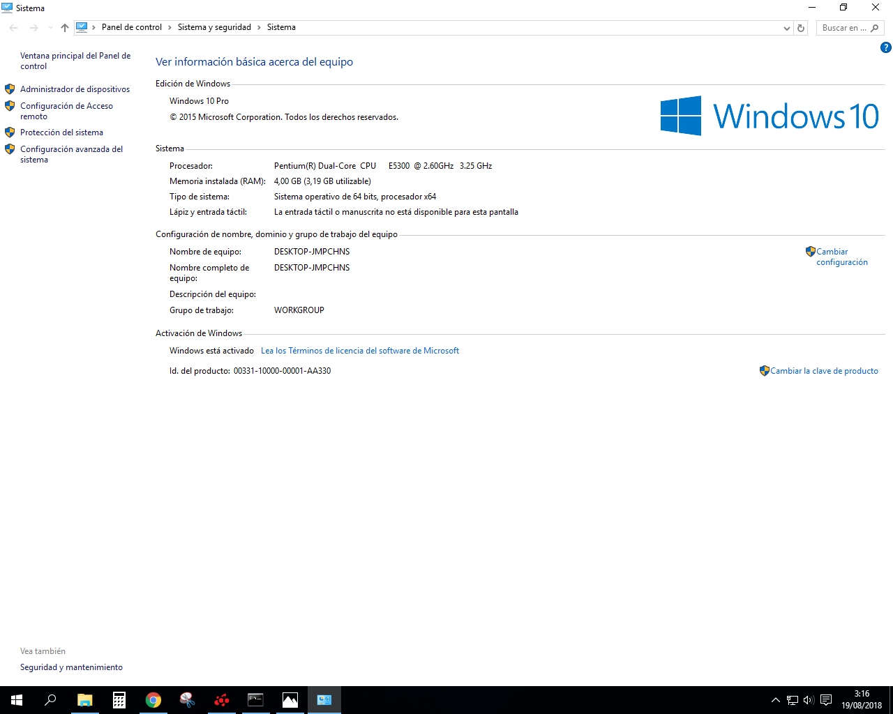Refresh the System page
Screen dimensions: 893x714
click(801, 28)
